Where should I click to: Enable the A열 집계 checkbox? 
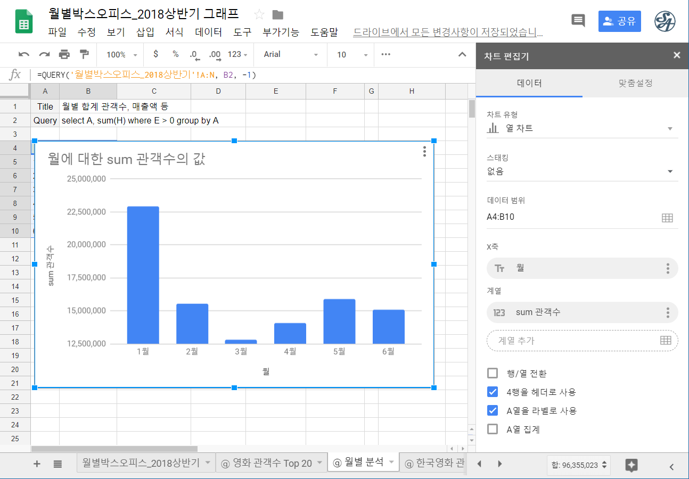(x=492, y=429)
